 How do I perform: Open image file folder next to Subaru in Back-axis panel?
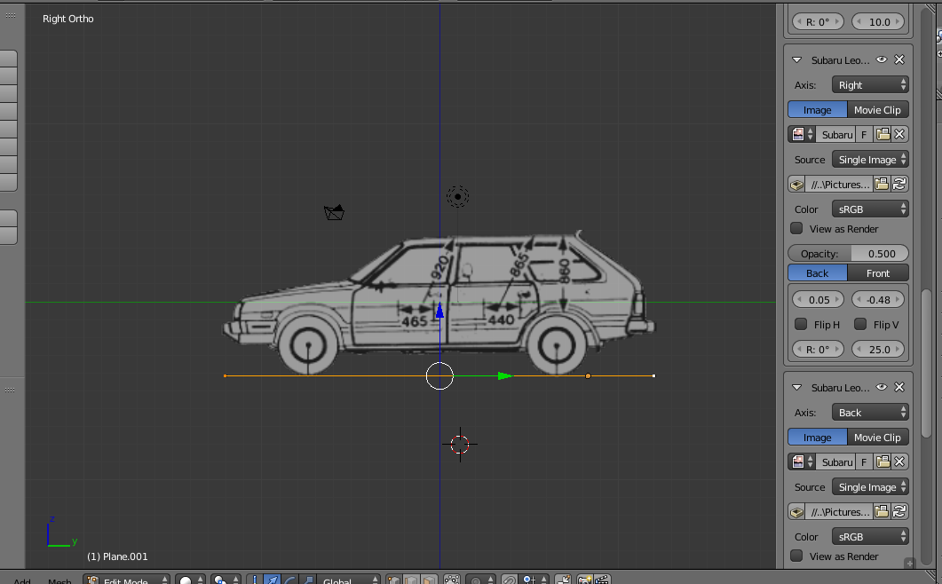coord(883,462)
